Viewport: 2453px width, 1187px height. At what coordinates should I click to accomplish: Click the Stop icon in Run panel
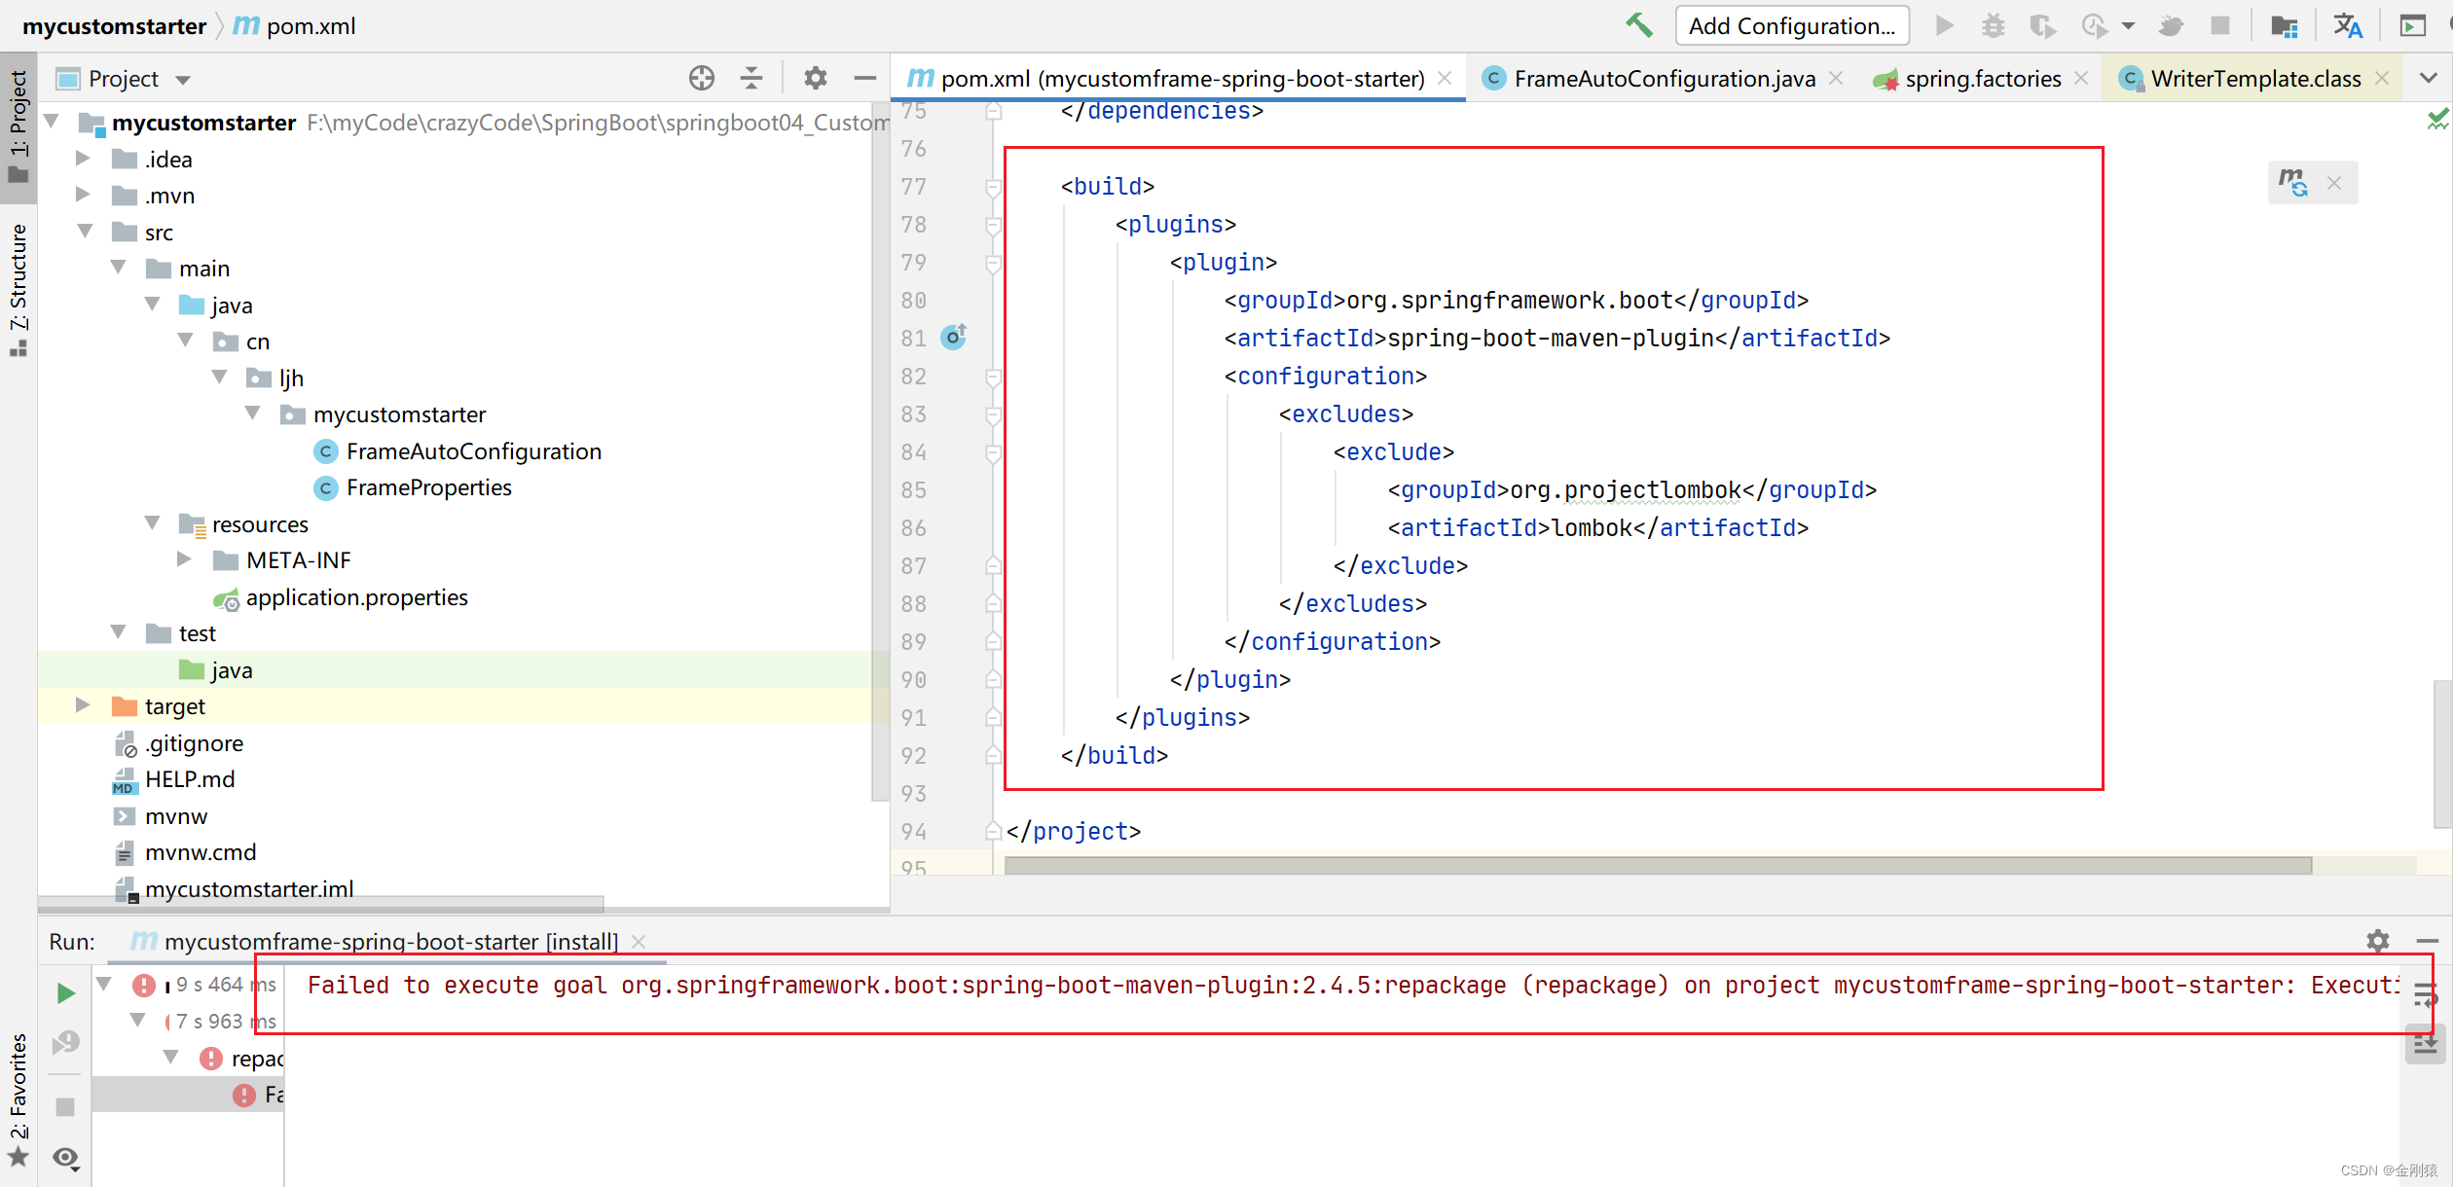65,1107
